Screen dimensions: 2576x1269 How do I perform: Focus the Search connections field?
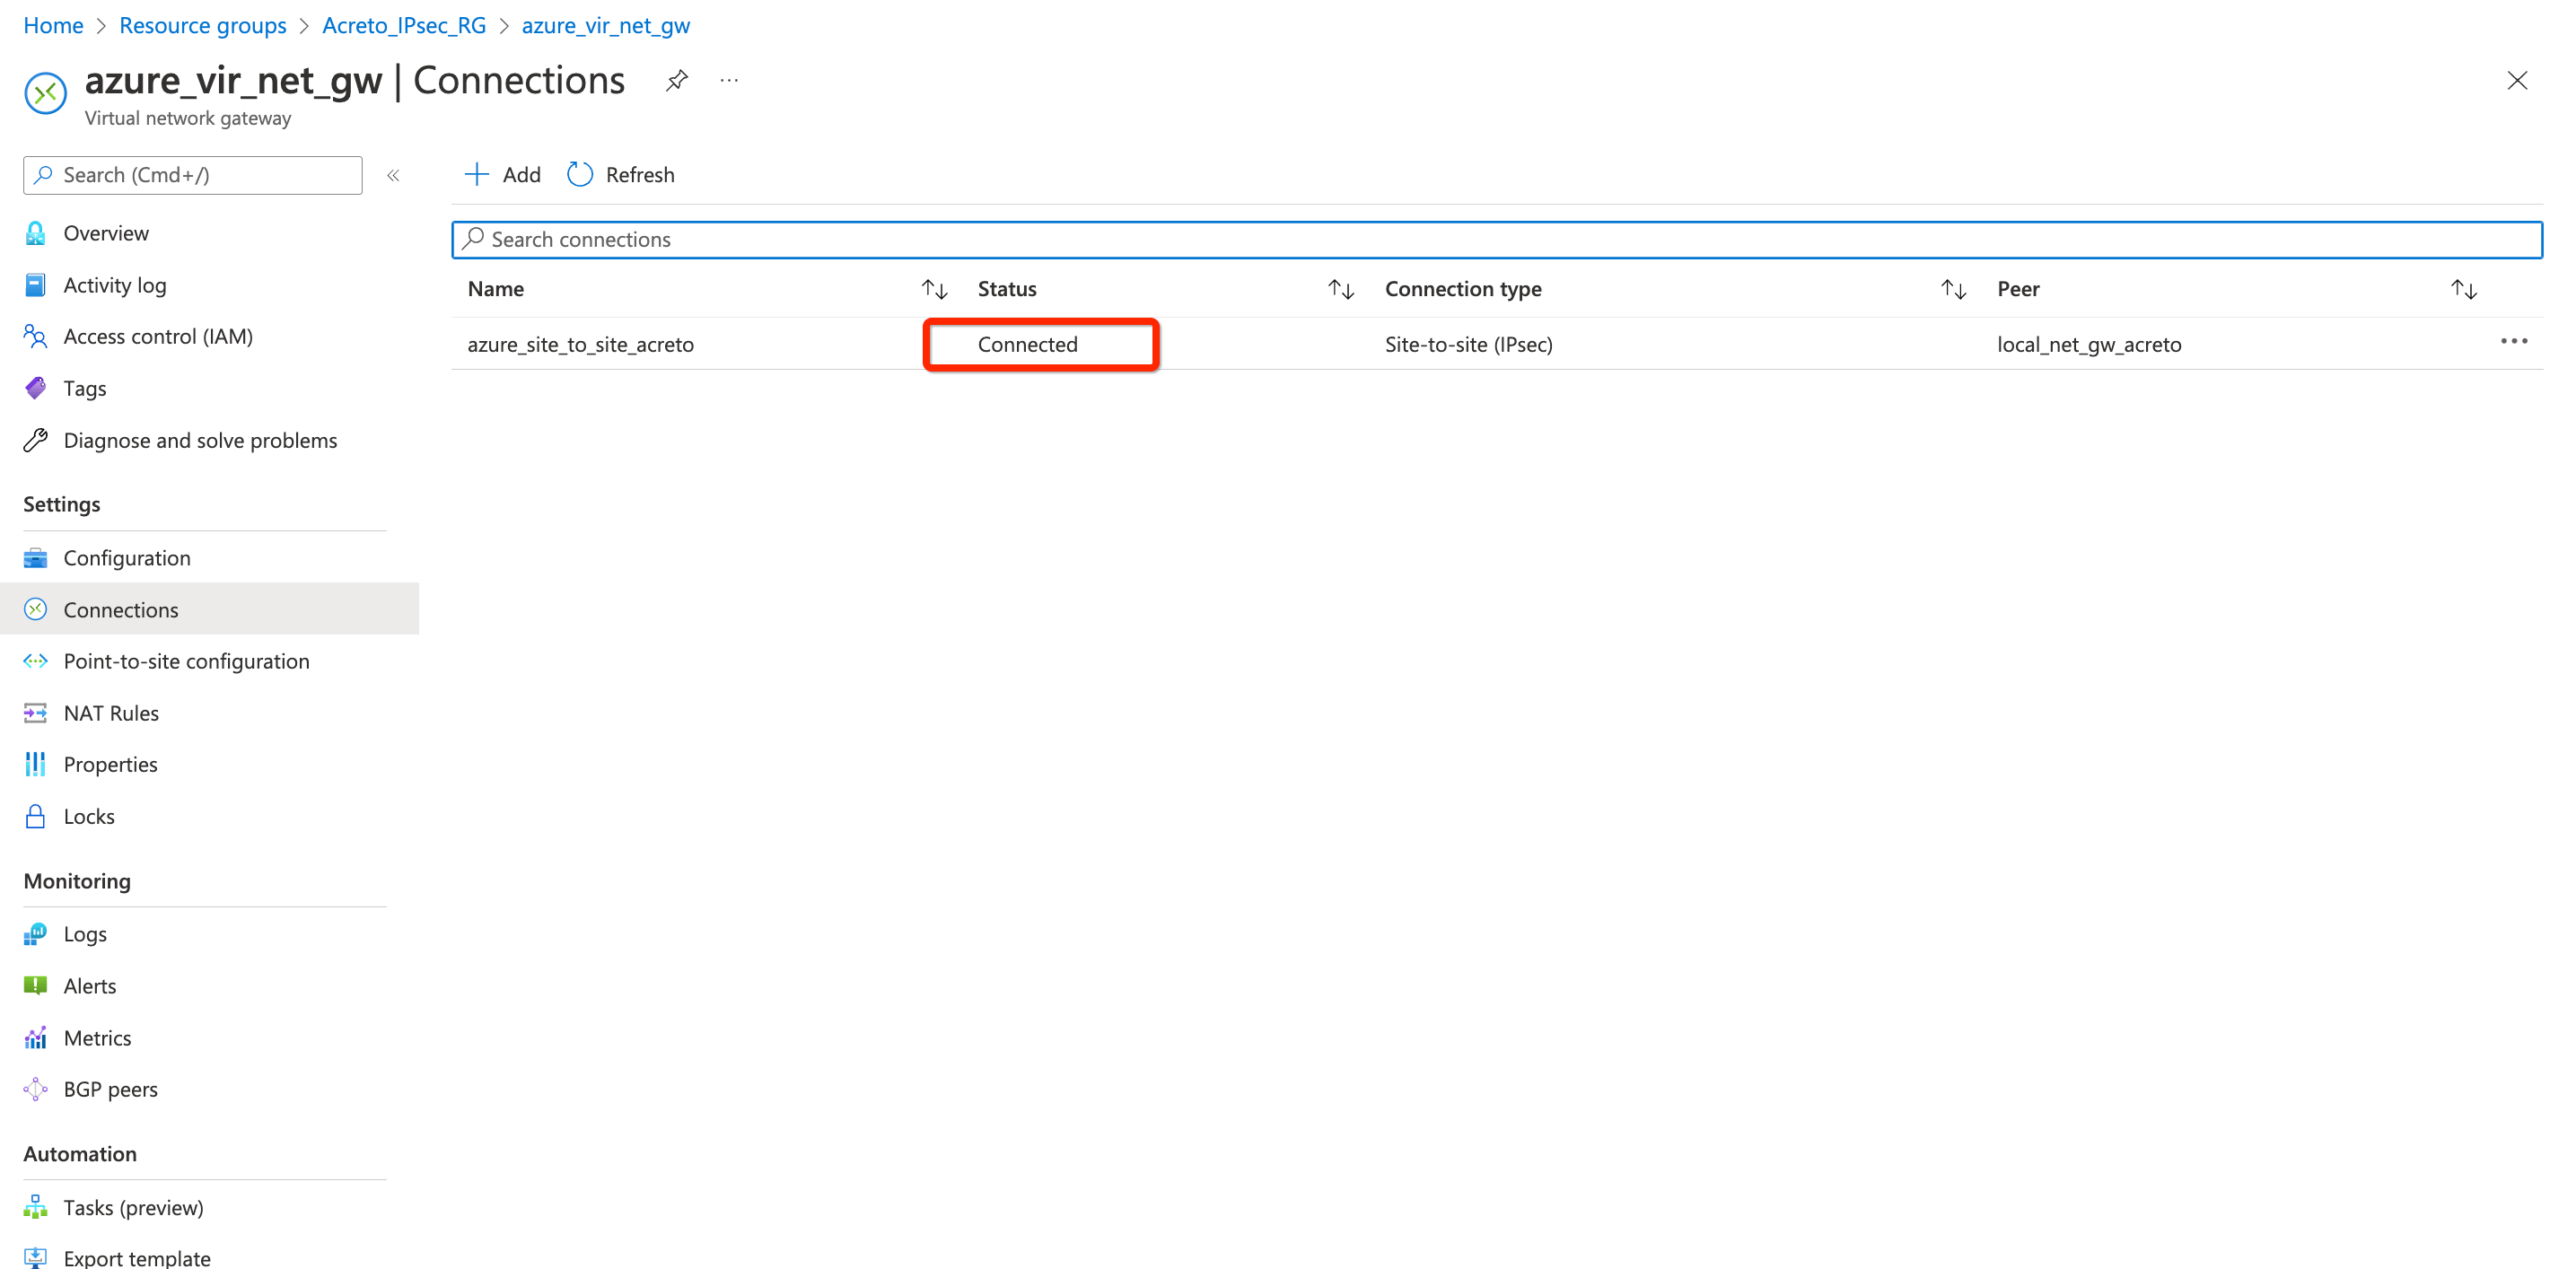point(1497,240)
